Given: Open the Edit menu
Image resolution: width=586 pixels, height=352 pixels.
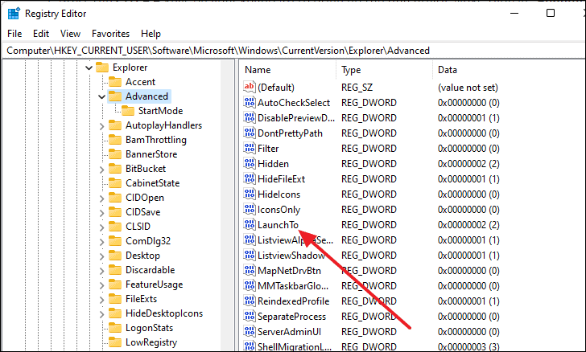Looking at the screenshot, I should tap(41, 34).
